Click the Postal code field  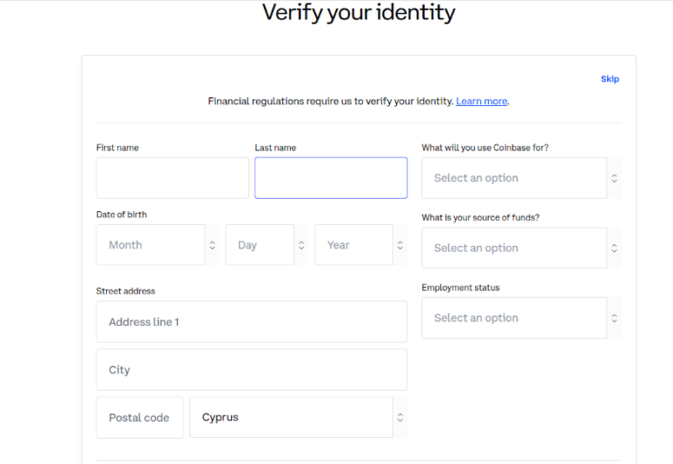139,418
